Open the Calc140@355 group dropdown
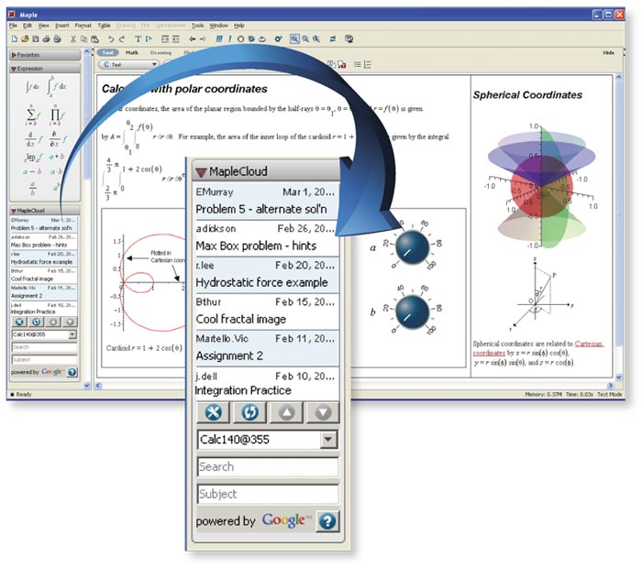The height and width of the screenshot is (568, 642). coord(328,440)
